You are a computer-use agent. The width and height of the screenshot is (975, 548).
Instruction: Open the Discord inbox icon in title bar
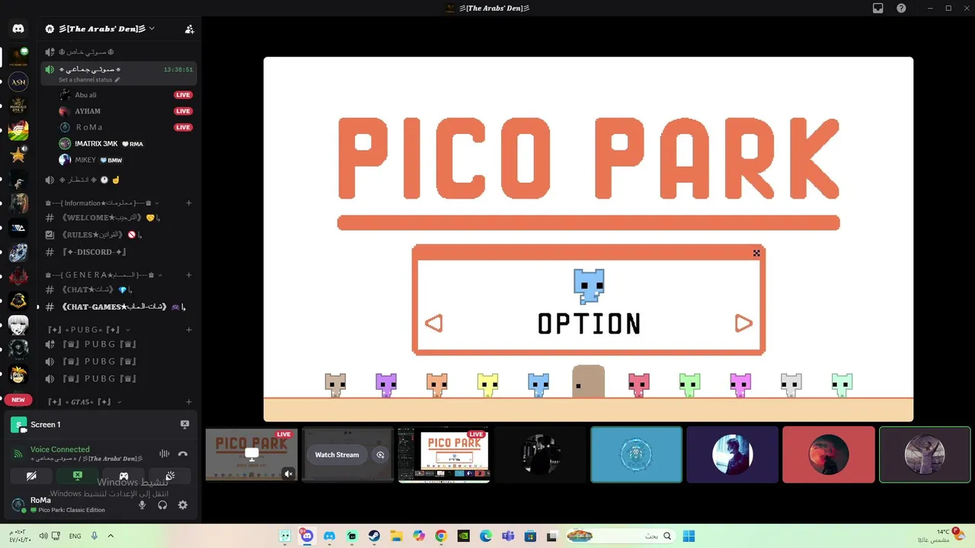(x=878, y=8)
